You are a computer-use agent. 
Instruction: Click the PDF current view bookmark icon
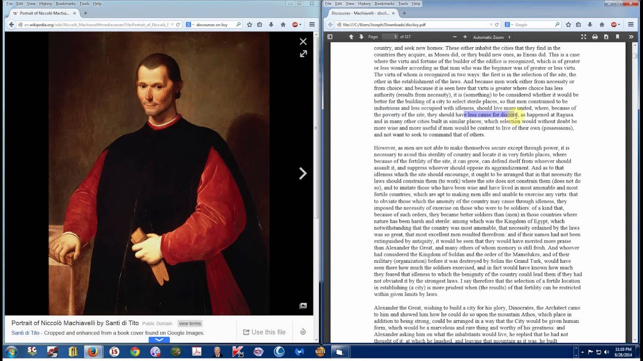[x=617, y=37]
